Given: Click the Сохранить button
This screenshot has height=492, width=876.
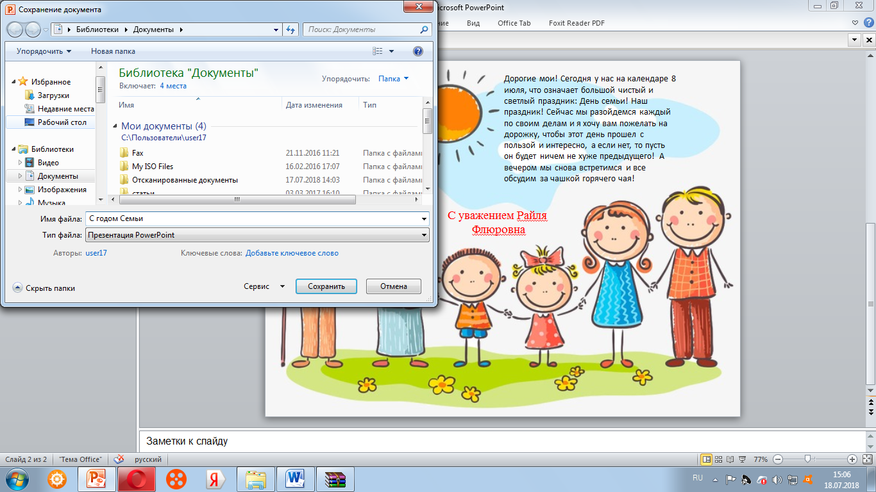Looking at the screenshot, I should pyautogui.click(x=326, y=286).
